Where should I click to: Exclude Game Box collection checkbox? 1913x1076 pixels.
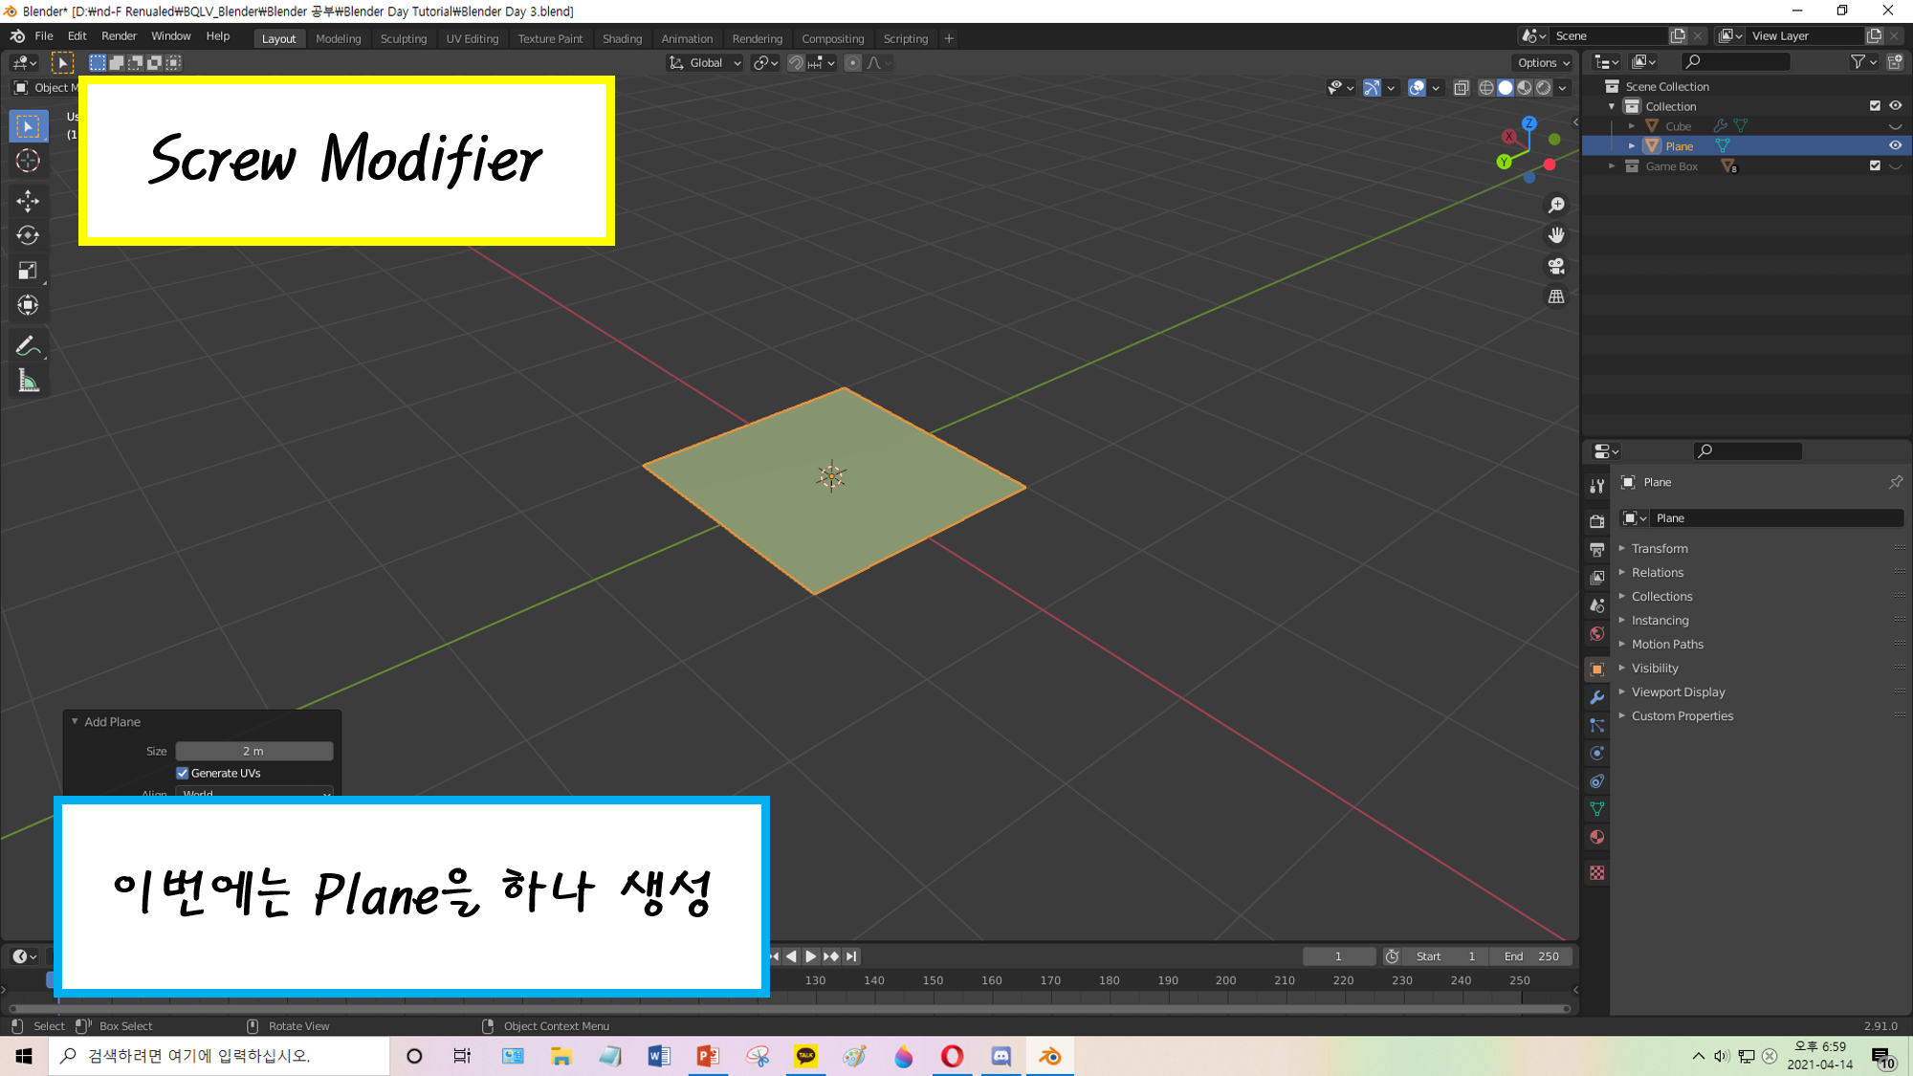pos(1875,165)
